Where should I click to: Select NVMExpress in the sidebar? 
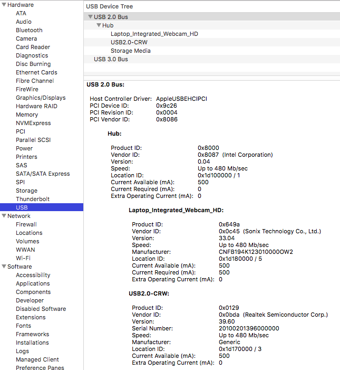33,123
